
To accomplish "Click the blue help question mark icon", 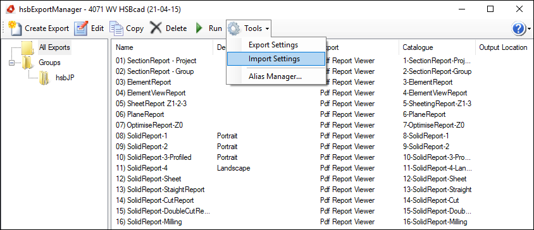I will click(518, 29).
